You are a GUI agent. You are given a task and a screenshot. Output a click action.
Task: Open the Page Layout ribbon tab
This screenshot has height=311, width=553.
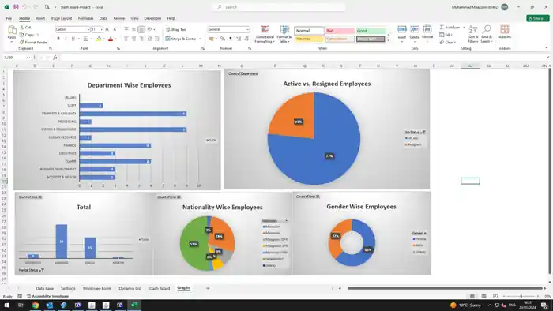click(62, 18)
